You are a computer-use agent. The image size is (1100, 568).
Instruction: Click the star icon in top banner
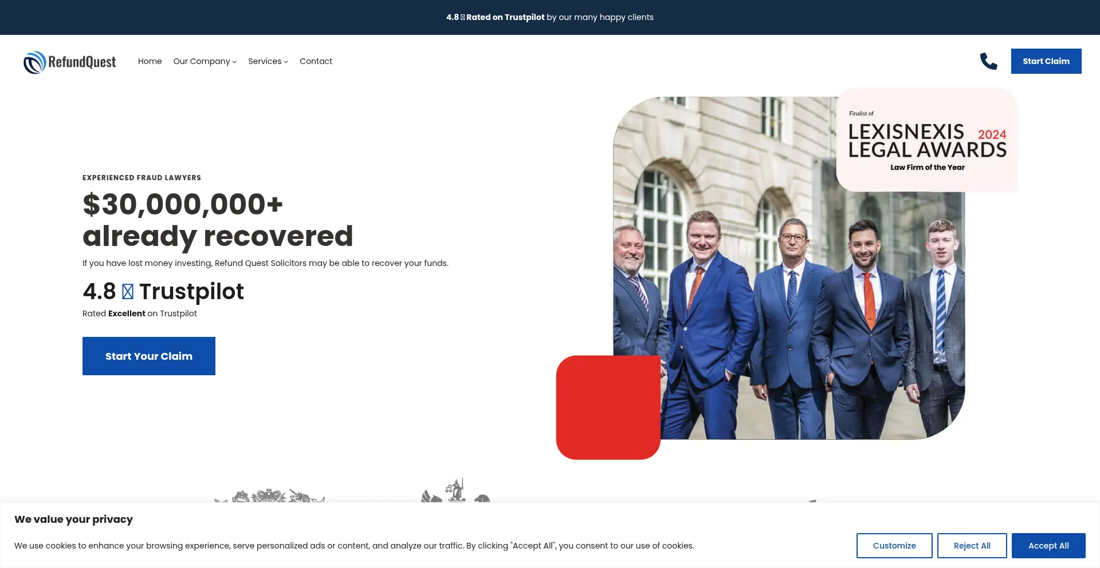point(463,17)
